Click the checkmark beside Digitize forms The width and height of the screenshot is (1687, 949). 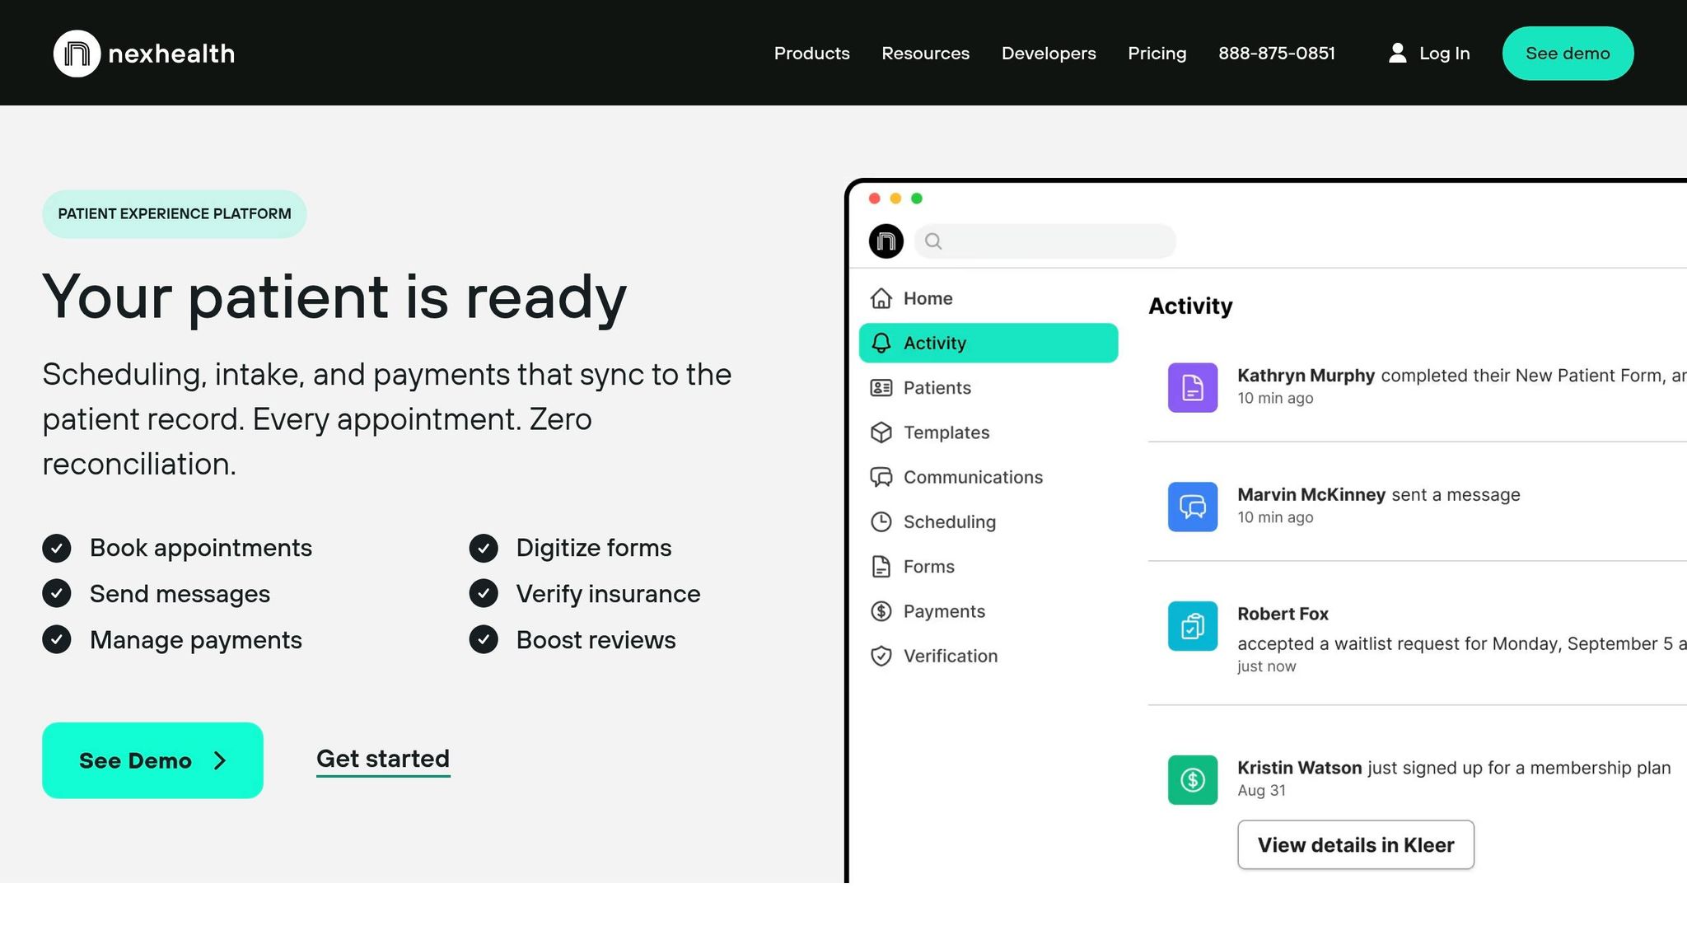pyautogui.click(x=484, y=548)
